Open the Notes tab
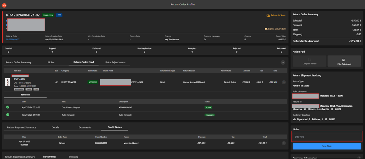Image resolution: width=365 pixels, height=159 pixels. pos(51,62)
